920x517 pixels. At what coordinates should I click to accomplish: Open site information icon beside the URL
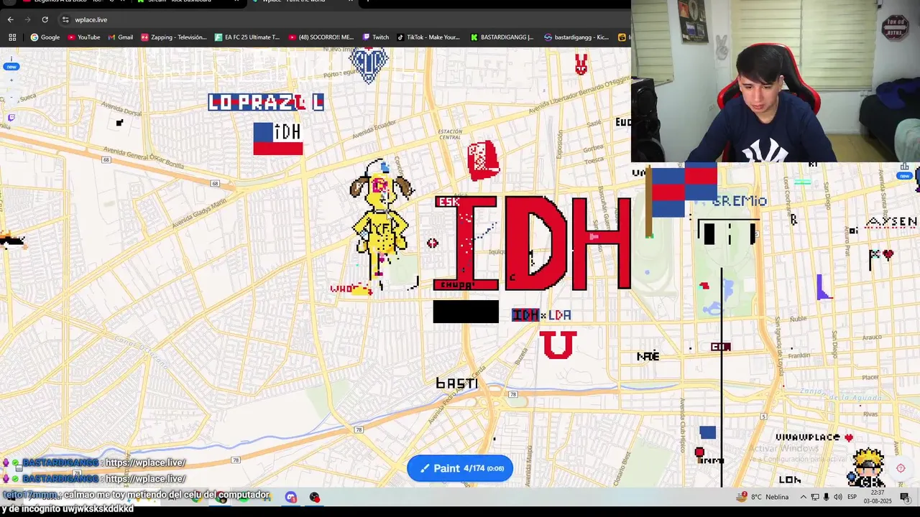65,19
